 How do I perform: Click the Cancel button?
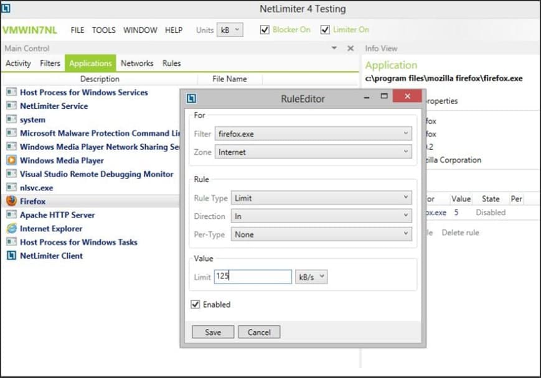tap(259, 333)
